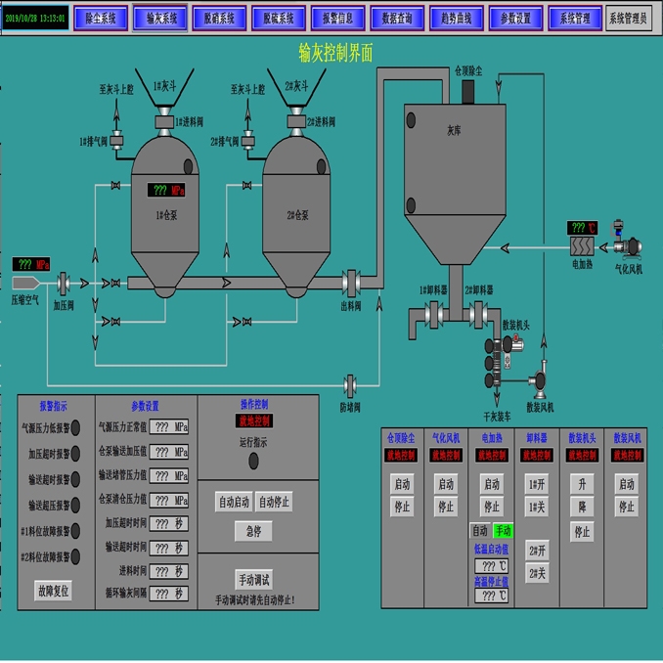Viewport: 663px width, 663px height.
Task: Open the 脱硫系统 tab
Action: tap(279, 19)
